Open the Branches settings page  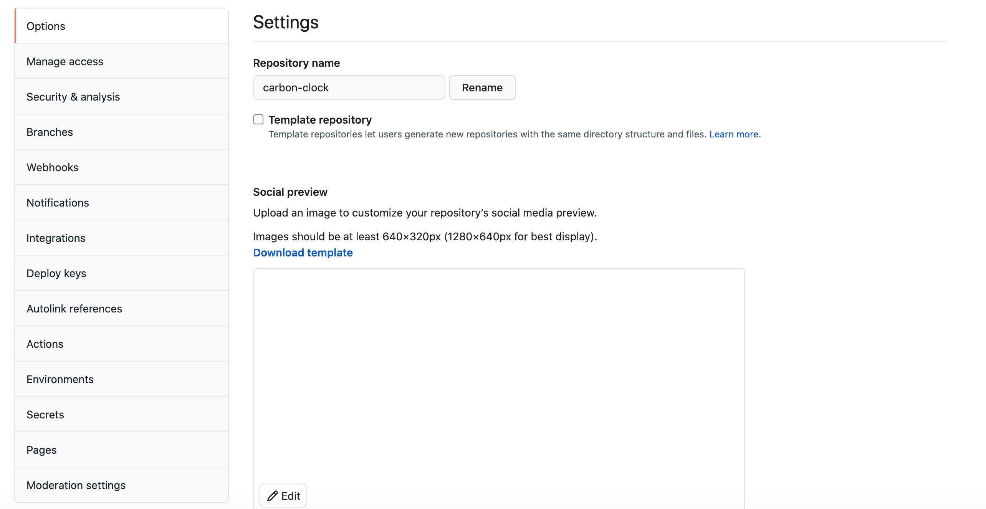[50, 132]
